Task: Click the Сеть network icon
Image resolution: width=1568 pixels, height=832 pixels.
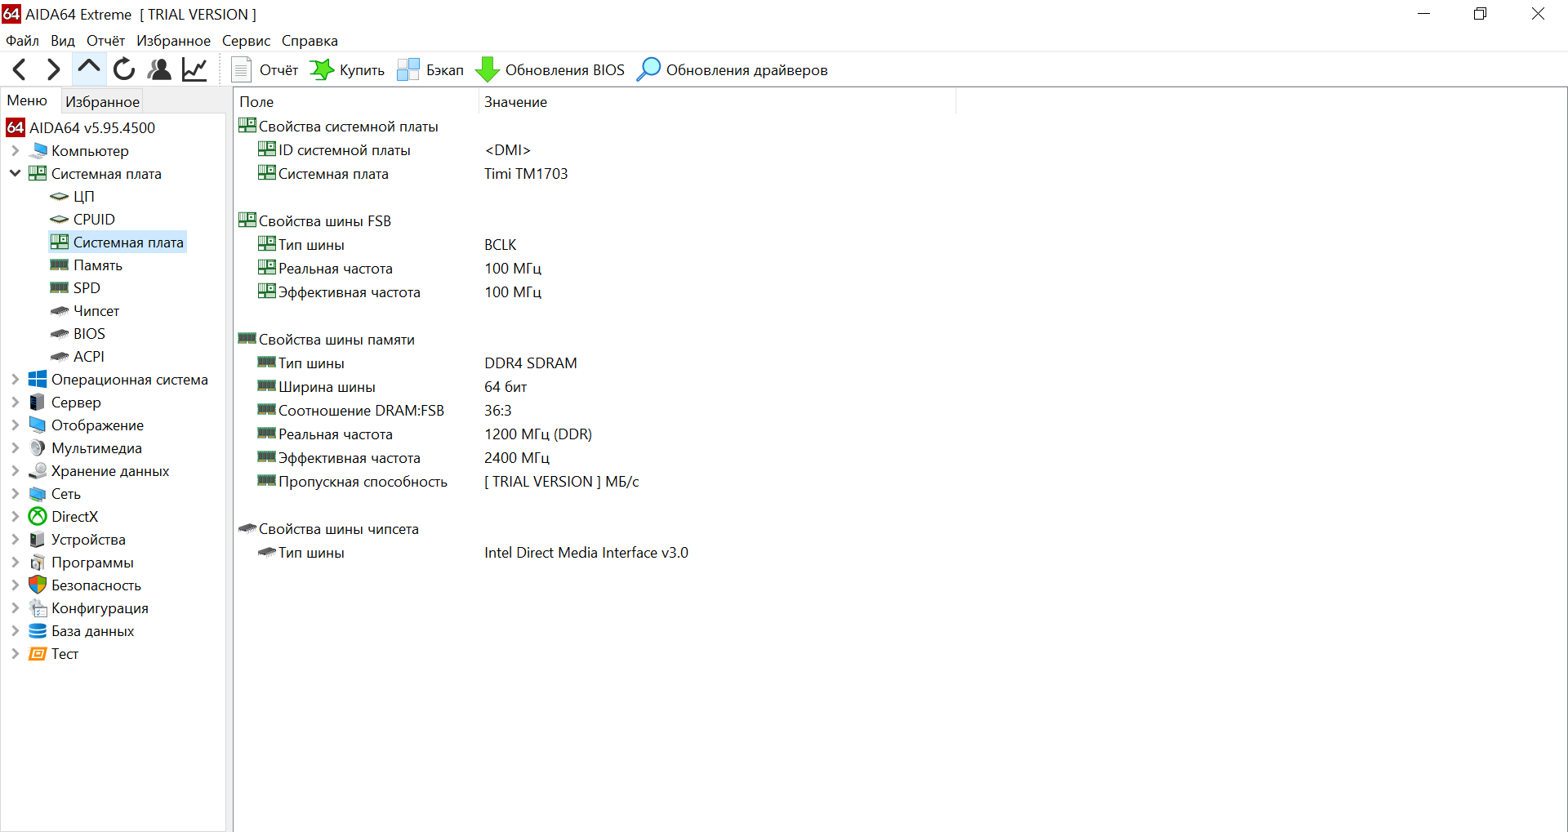Action: (x=38, y=493)
